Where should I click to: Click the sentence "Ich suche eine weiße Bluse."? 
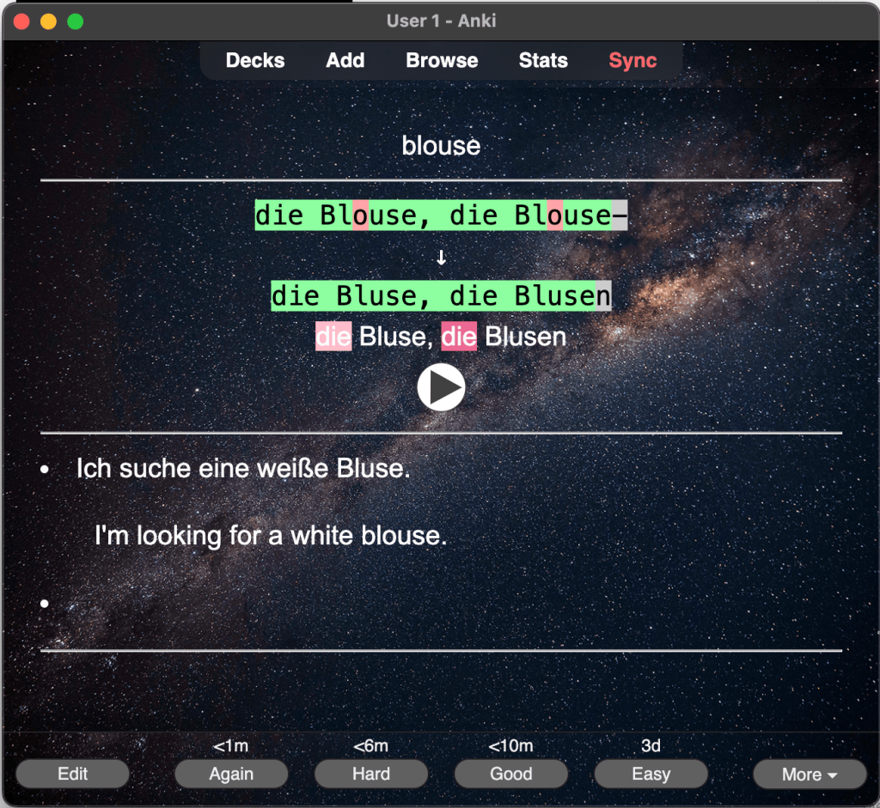point(243,468)
